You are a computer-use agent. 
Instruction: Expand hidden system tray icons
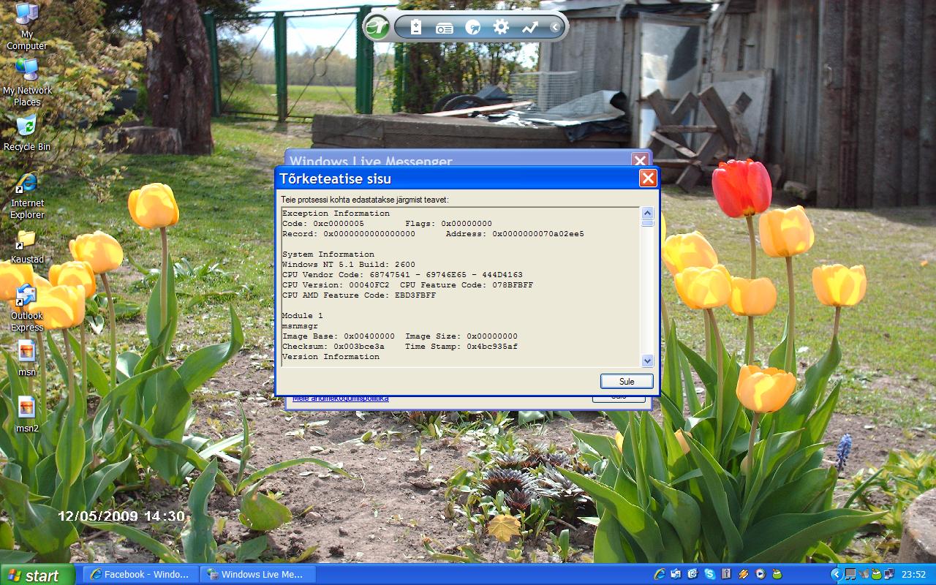tap(837, 574)
